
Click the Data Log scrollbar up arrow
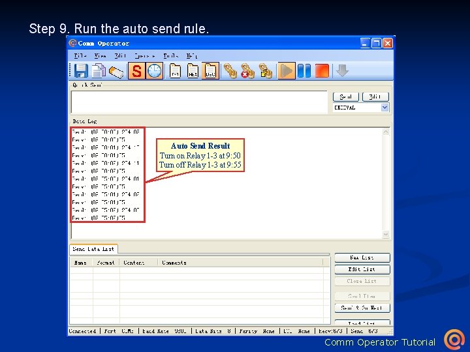[386, 132]
